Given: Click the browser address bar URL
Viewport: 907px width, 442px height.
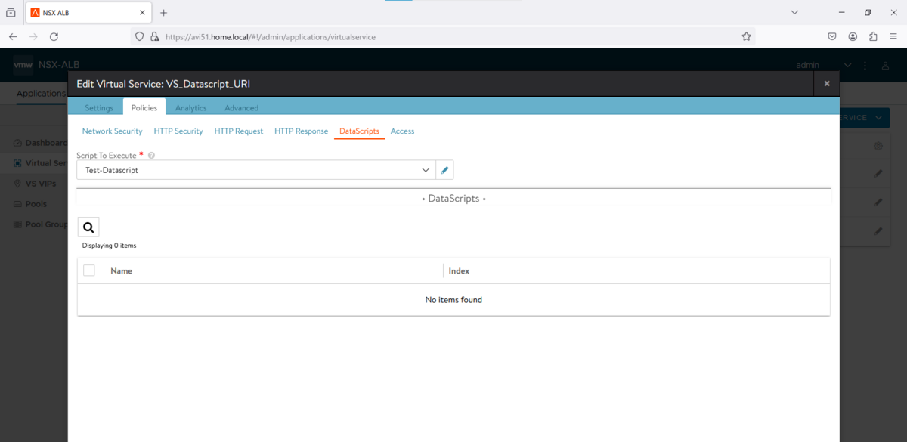Looking at the screenshot, I should tap(270, 36).
